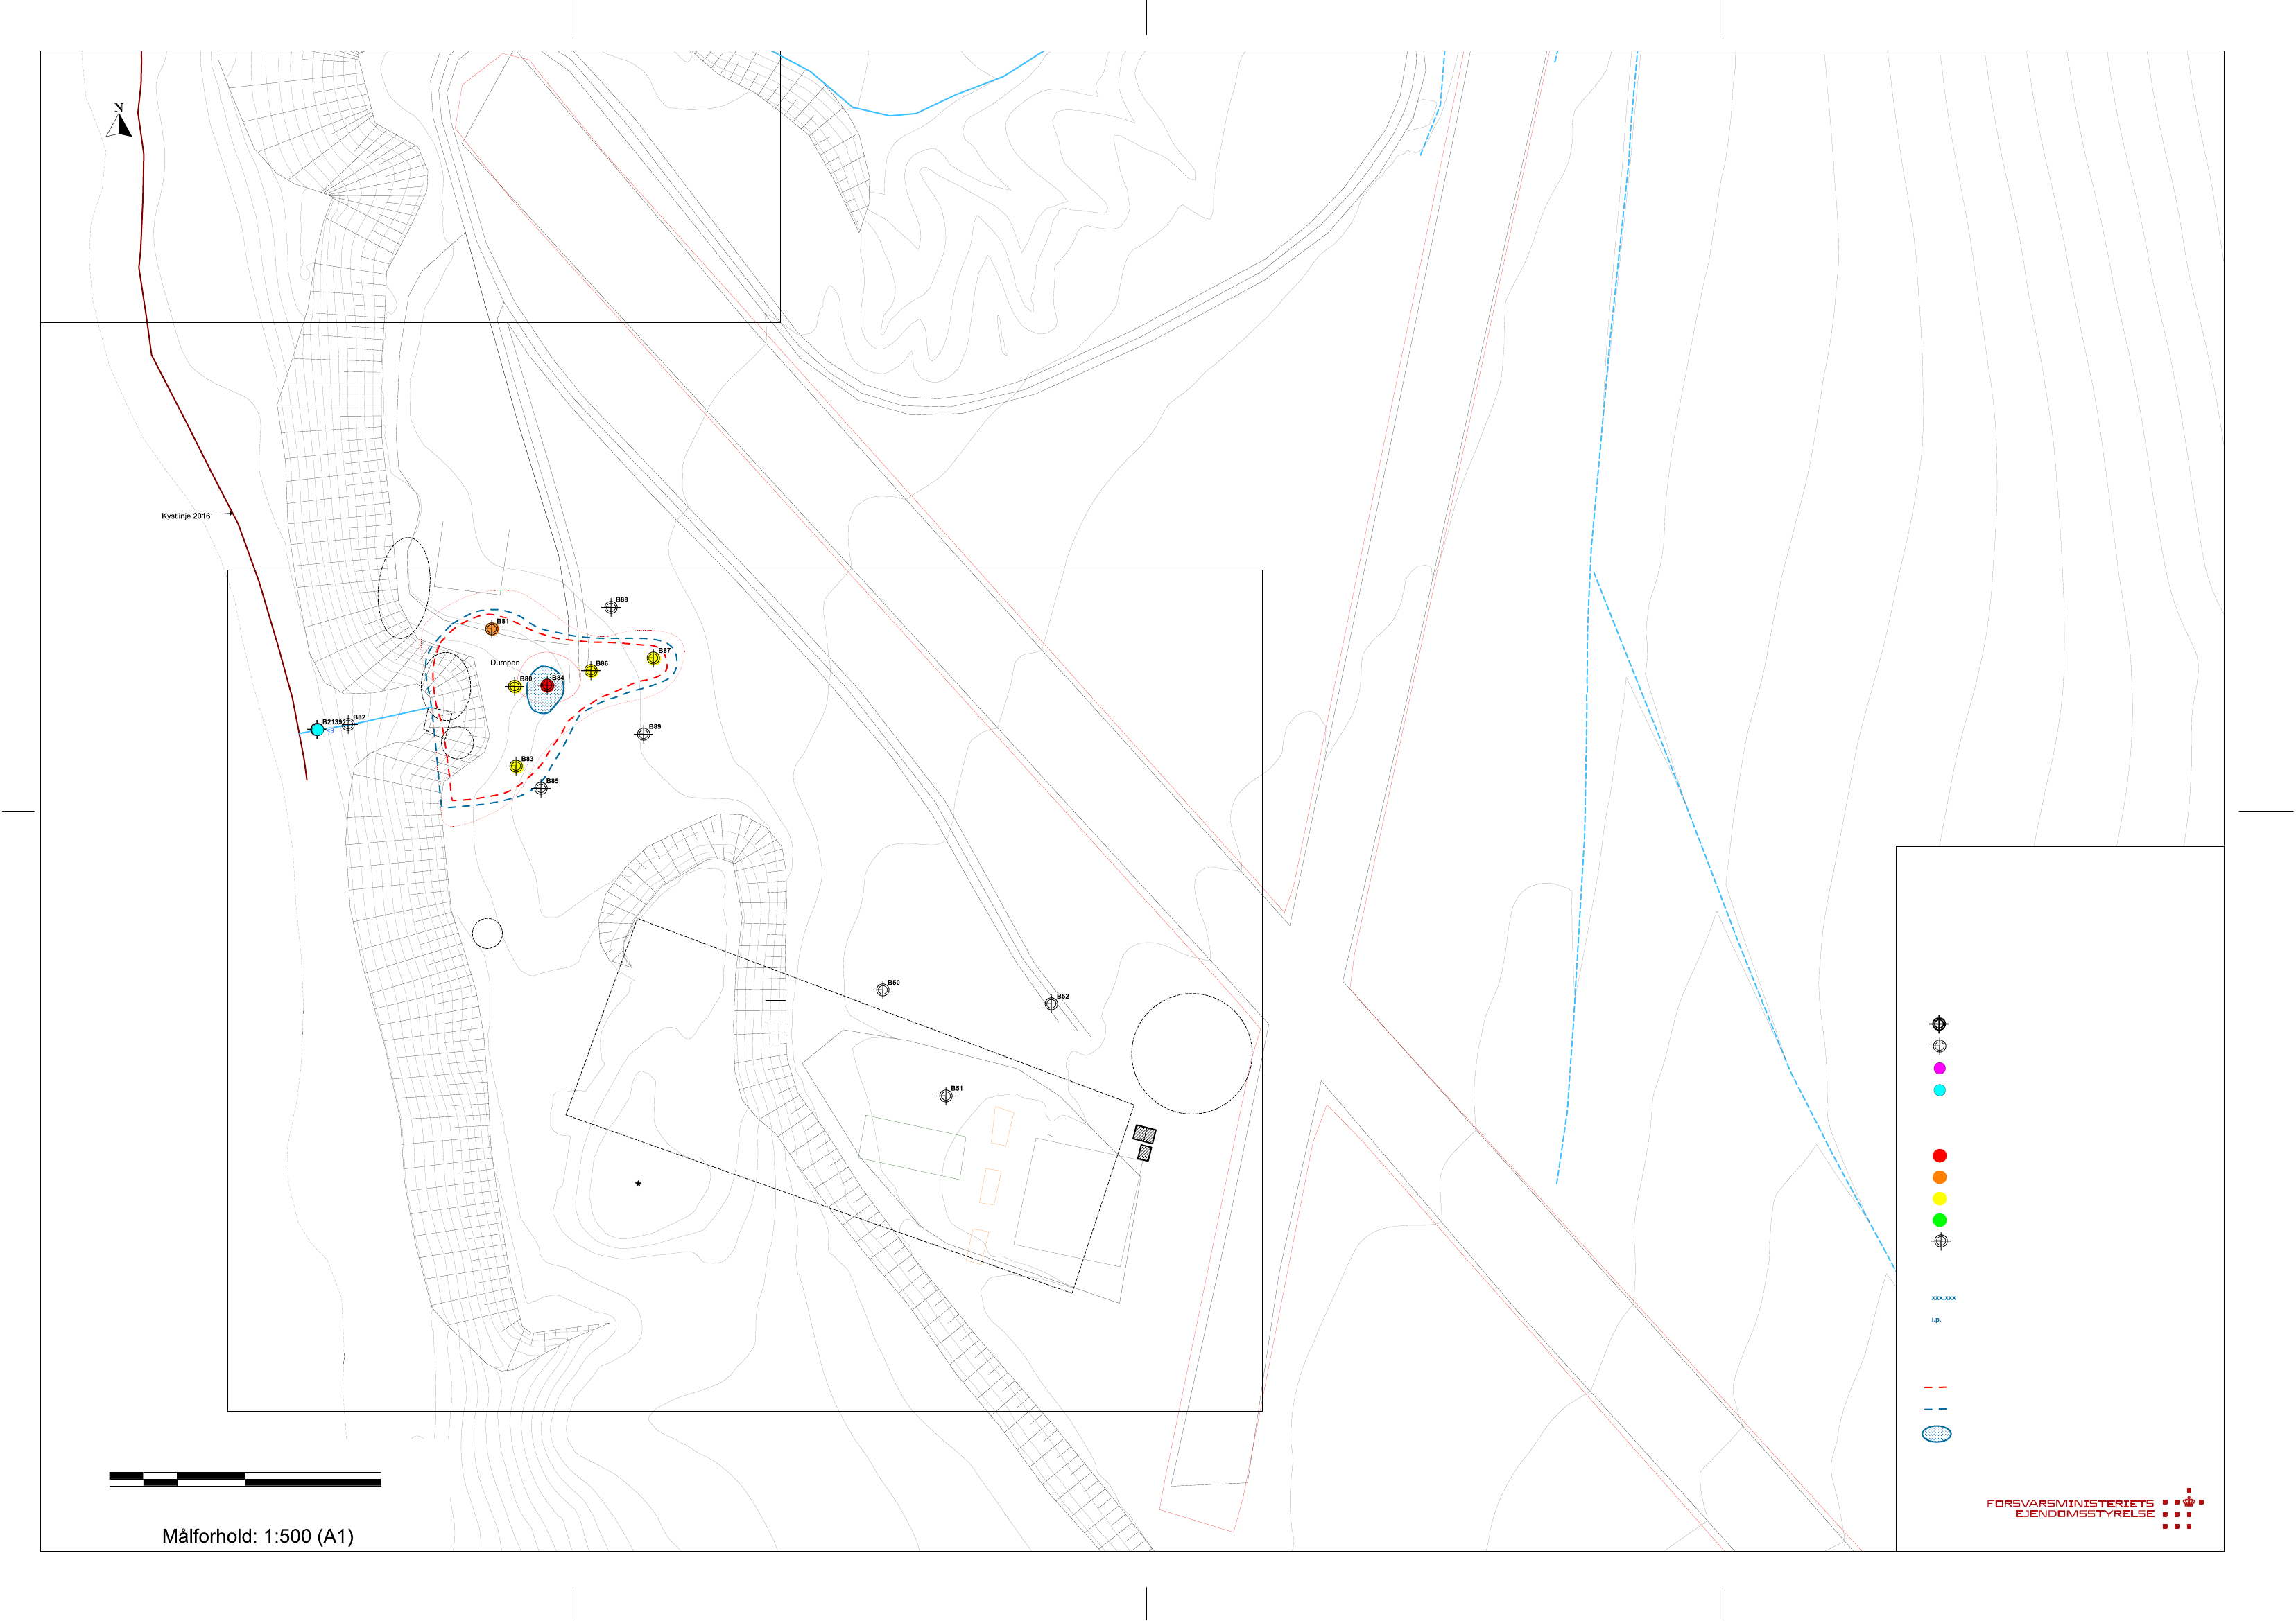Select the yellow B86 borehole marker
This screenshot has width=2296, height=1621.
591,671
